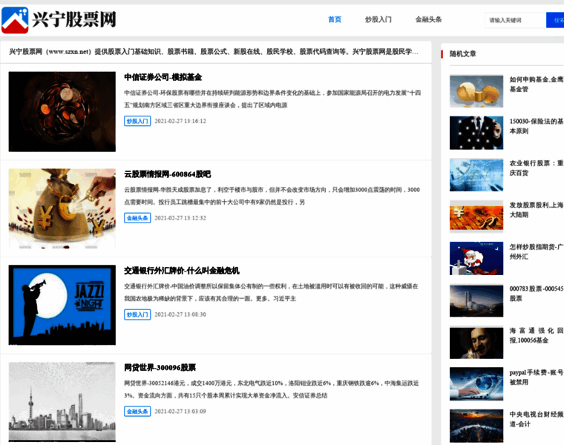Click excerpt text of 云股票情报网 article
This screenshot has height=445, width=564.
coord(272,196)
